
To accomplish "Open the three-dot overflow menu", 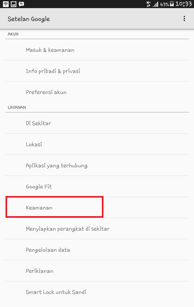I will pyautogui.click(x=184, y=19).
